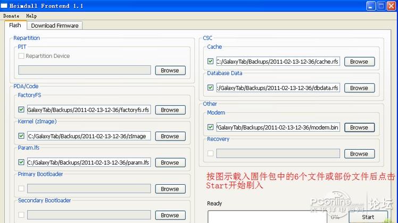Click the status output box under Ready
Image resolution: width=398 pixels, height=223 pixels.
[x=267, y=217]
